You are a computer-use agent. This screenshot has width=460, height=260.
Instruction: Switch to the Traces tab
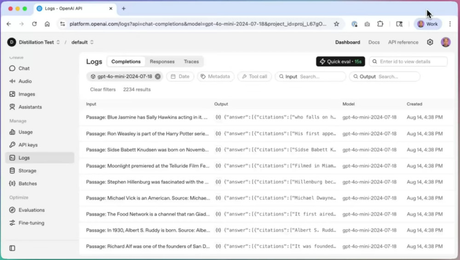coord(191,62)
